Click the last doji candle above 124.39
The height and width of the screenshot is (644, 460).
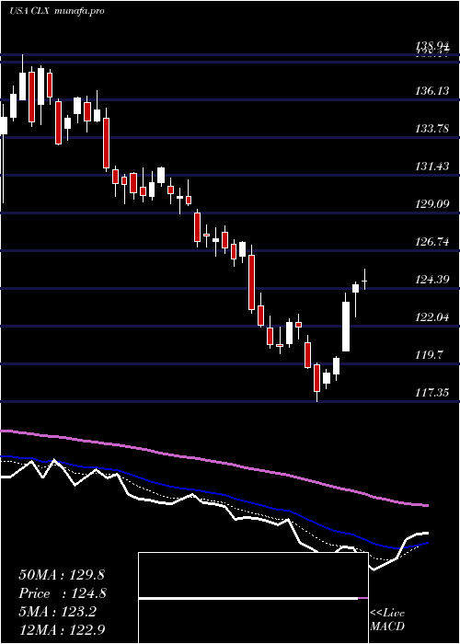[364, 280]
